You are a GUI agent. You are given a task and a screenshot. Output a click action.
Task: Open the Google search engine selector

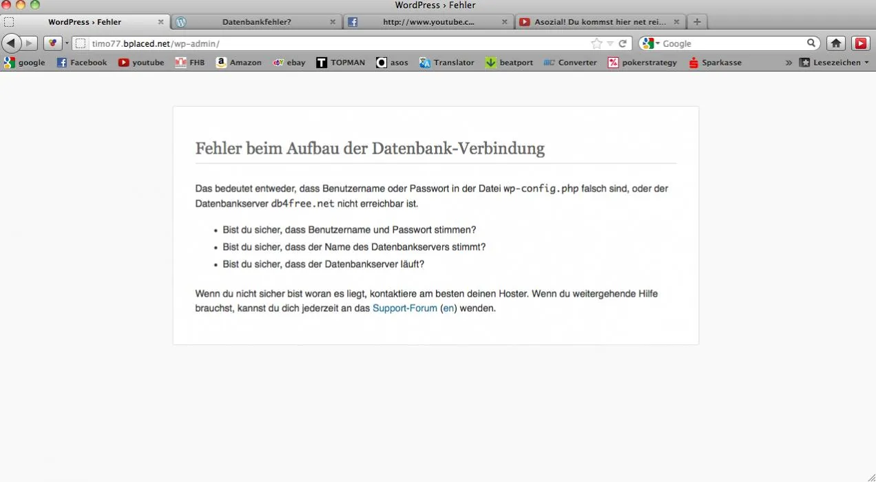(x=650, y=43)
